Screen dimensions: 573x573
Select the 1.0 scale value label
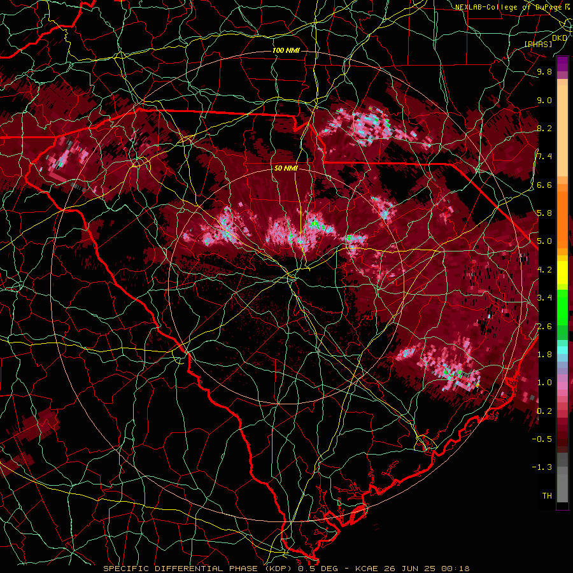[544, 383]
